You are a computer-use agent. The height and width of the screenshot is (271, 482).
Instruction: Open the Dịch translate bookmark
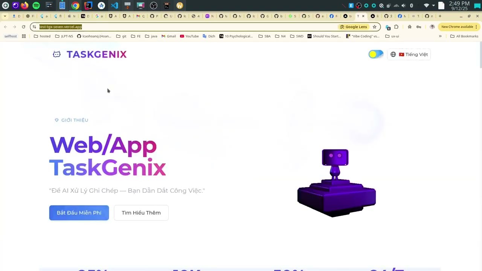pos(209,36)
